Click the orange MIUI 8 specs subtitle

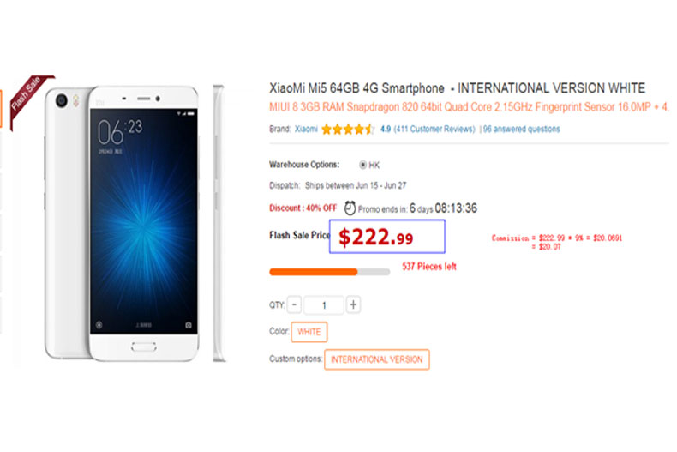tap(469, 107)
